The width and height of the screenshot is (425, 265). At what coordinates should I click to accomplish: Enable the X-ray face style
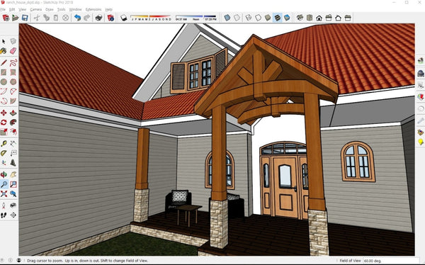click(227, 18)
